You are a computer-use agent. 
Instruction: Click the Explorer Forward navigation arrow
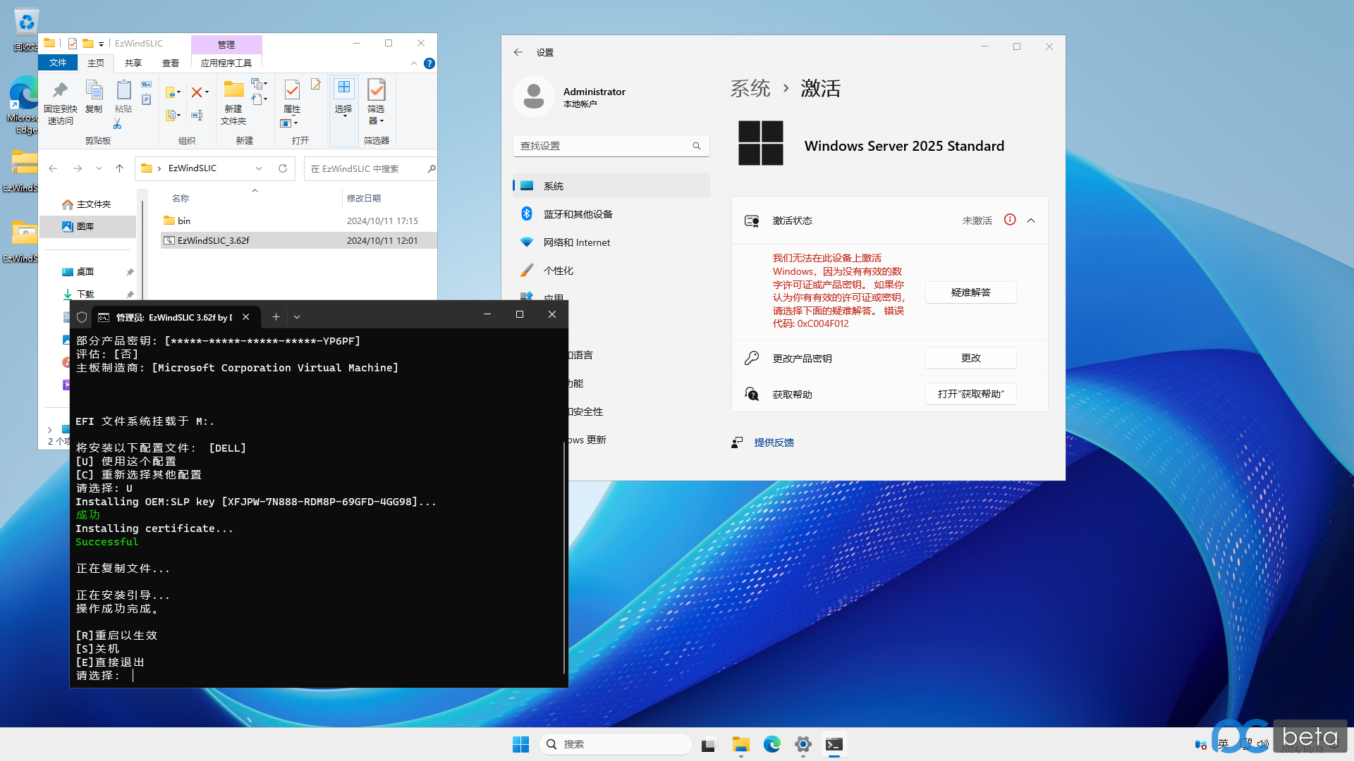click(x=78, y=168)
